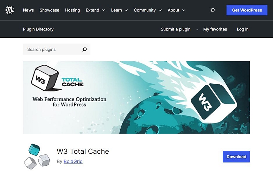
Task: Open the About menu item
Action: click(x=173, y=10)
